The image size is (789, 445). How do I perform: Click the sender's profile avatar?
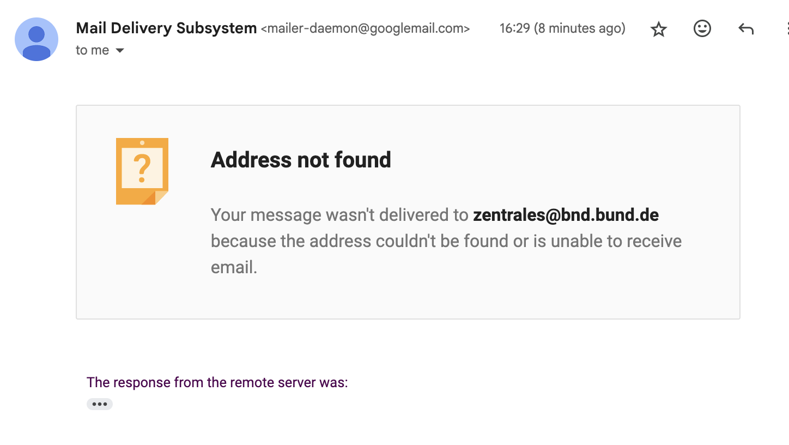(37, 39)
